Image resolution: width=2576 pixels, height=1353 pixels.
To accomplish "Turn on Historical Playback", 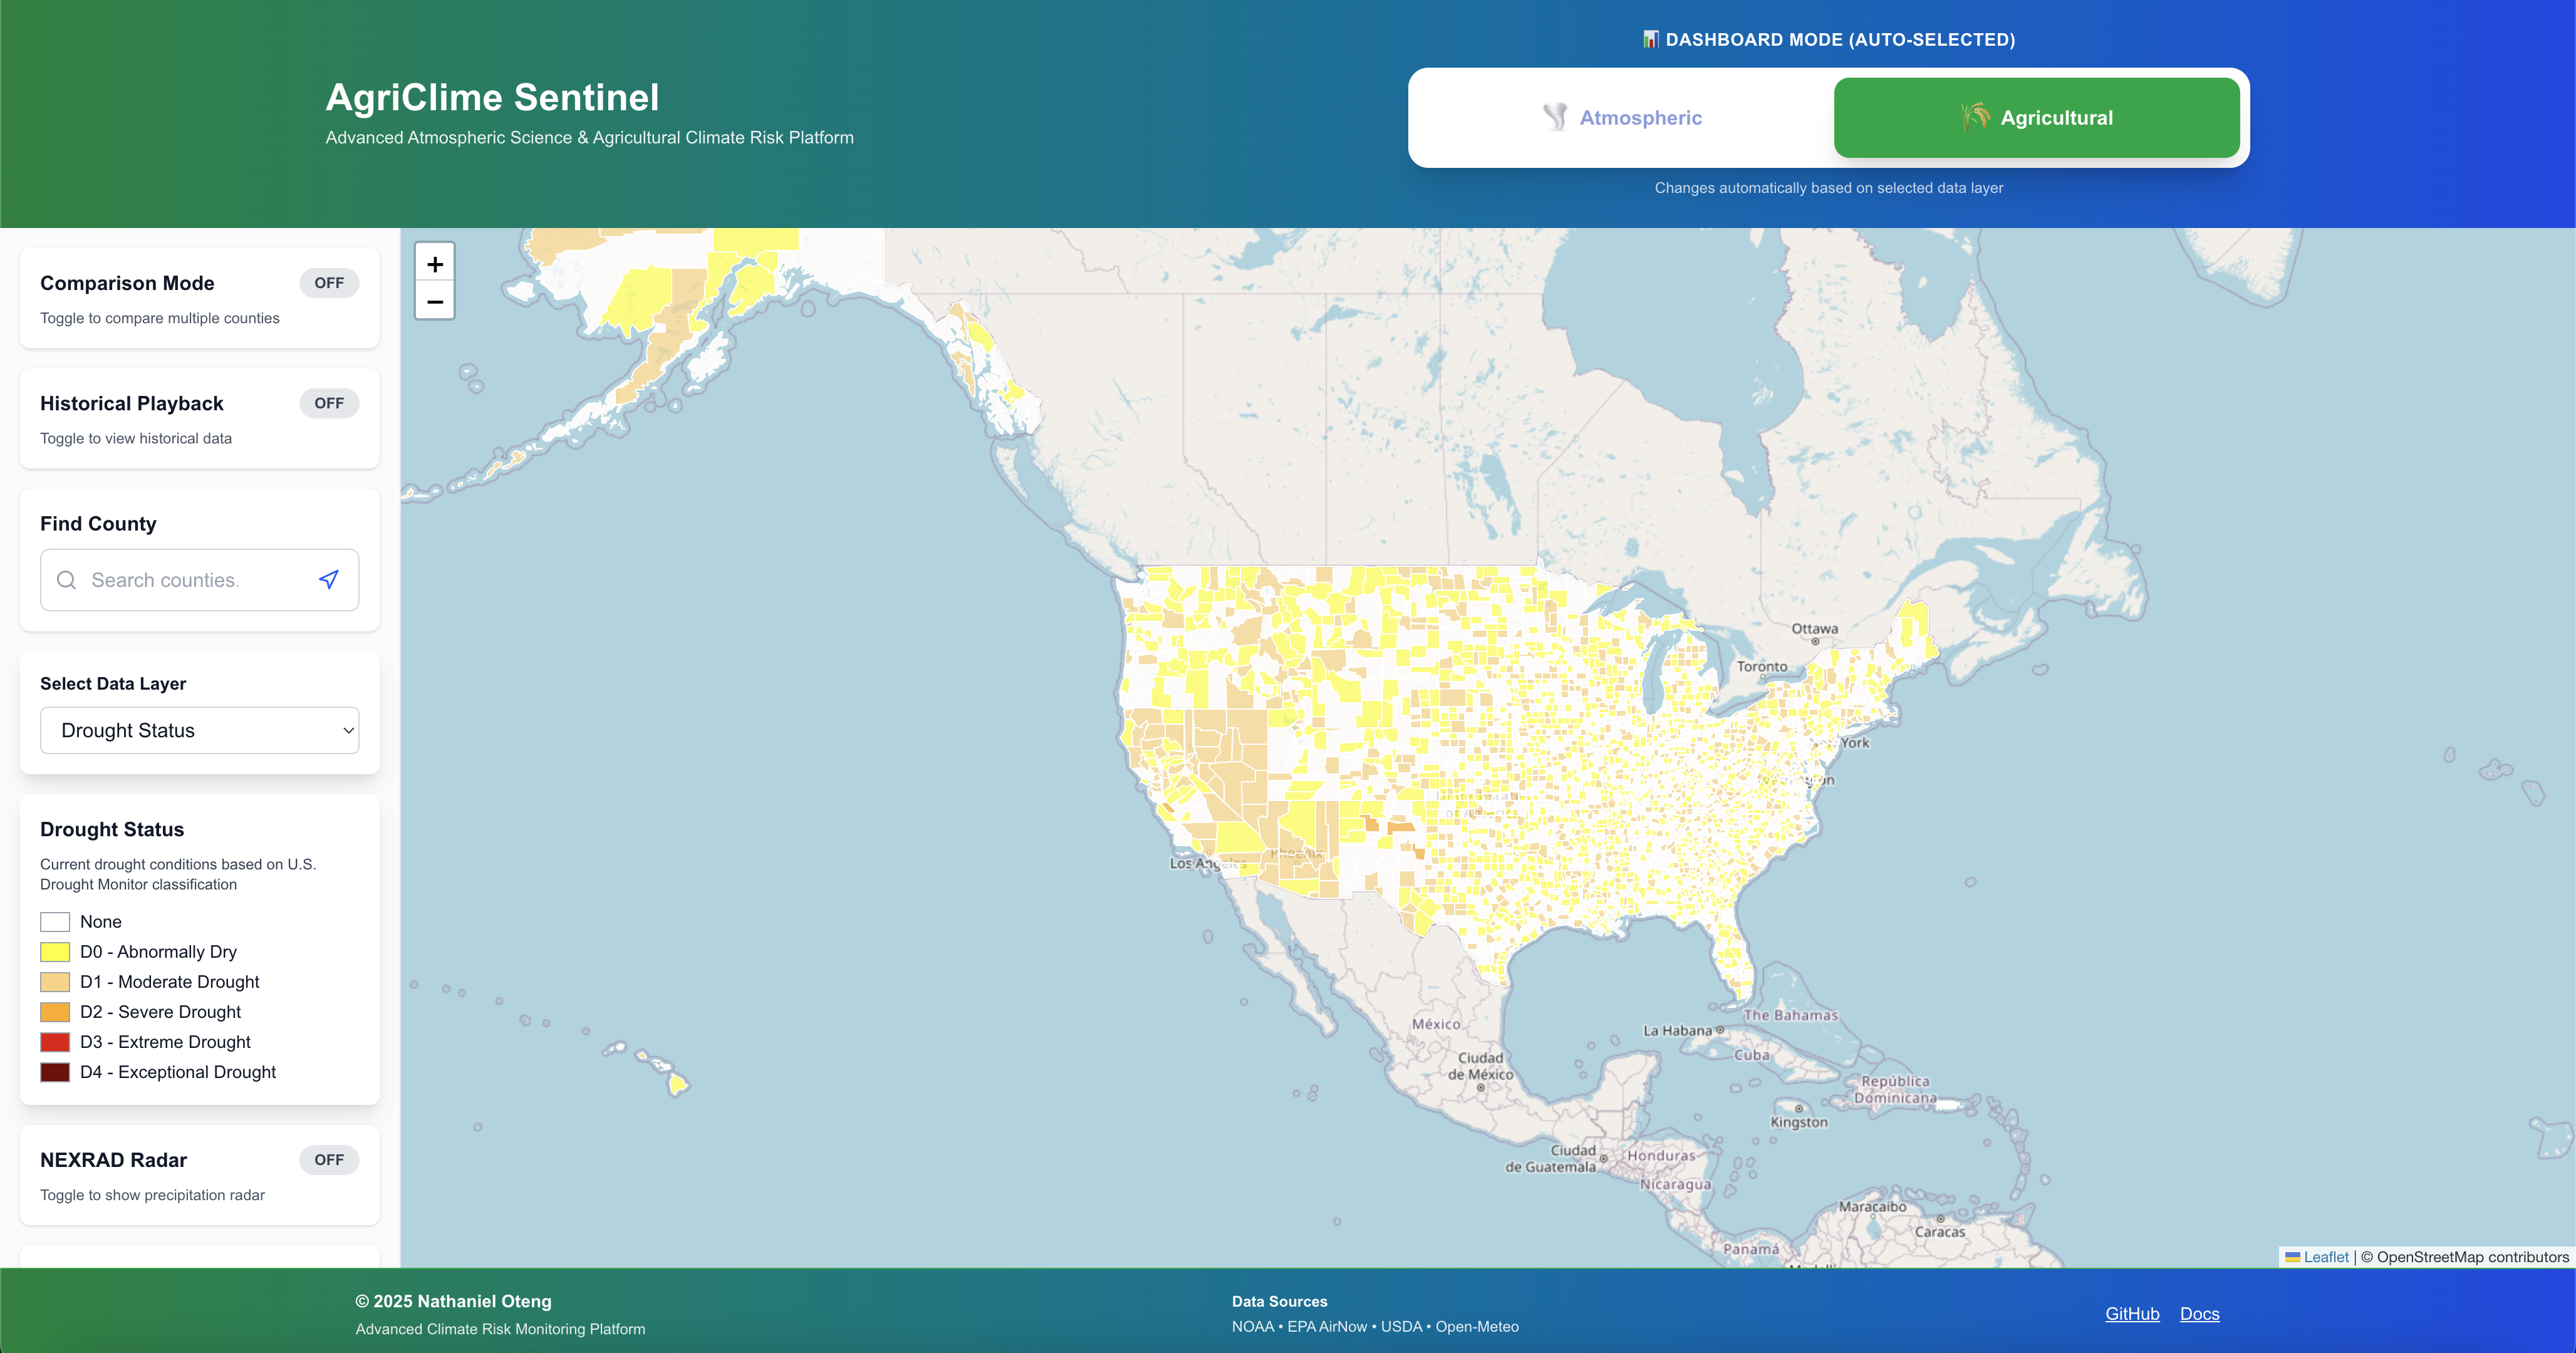I will click(329, 403).
